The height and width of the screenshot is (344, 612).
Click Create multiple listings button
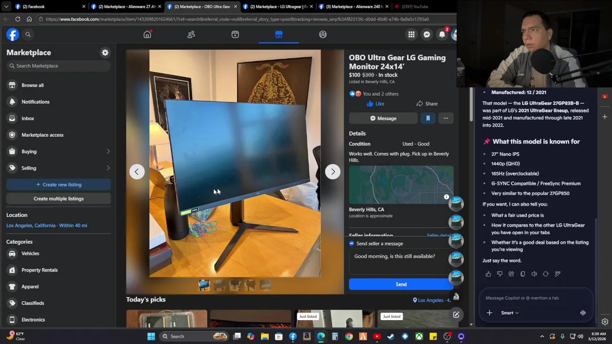point(58,199)
